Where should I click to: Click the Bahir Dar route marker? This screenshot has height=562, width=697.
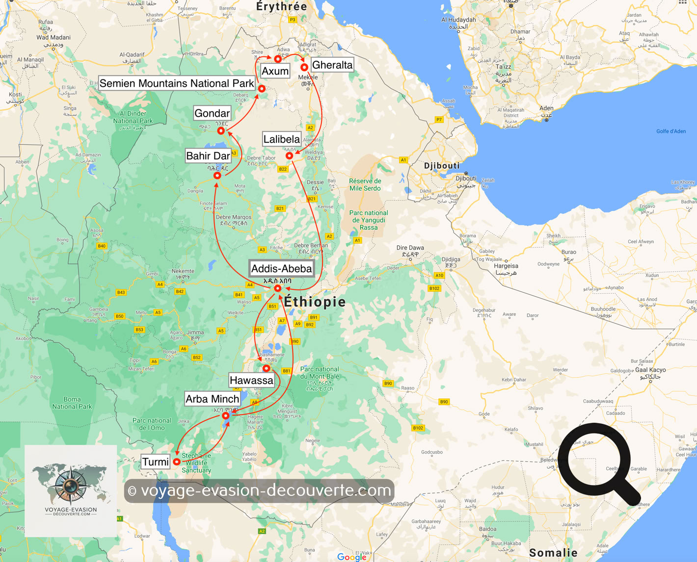pos(217,175)
